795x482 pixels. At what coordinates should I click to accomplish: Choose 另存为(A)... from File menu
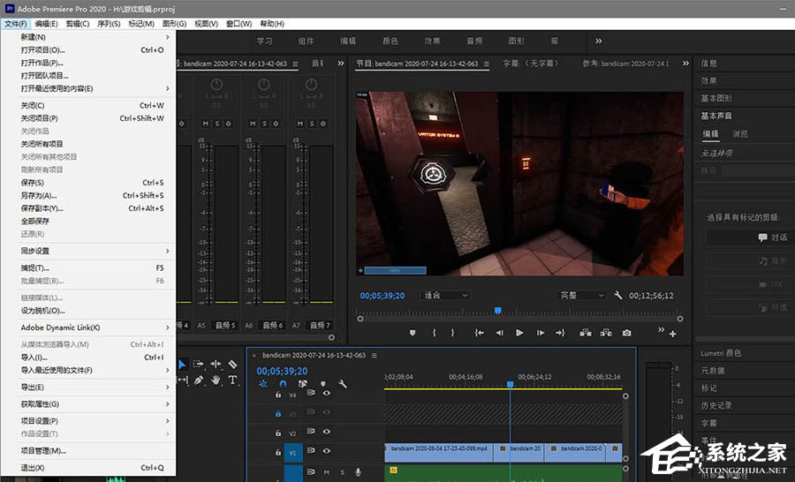tap(39, 196)
